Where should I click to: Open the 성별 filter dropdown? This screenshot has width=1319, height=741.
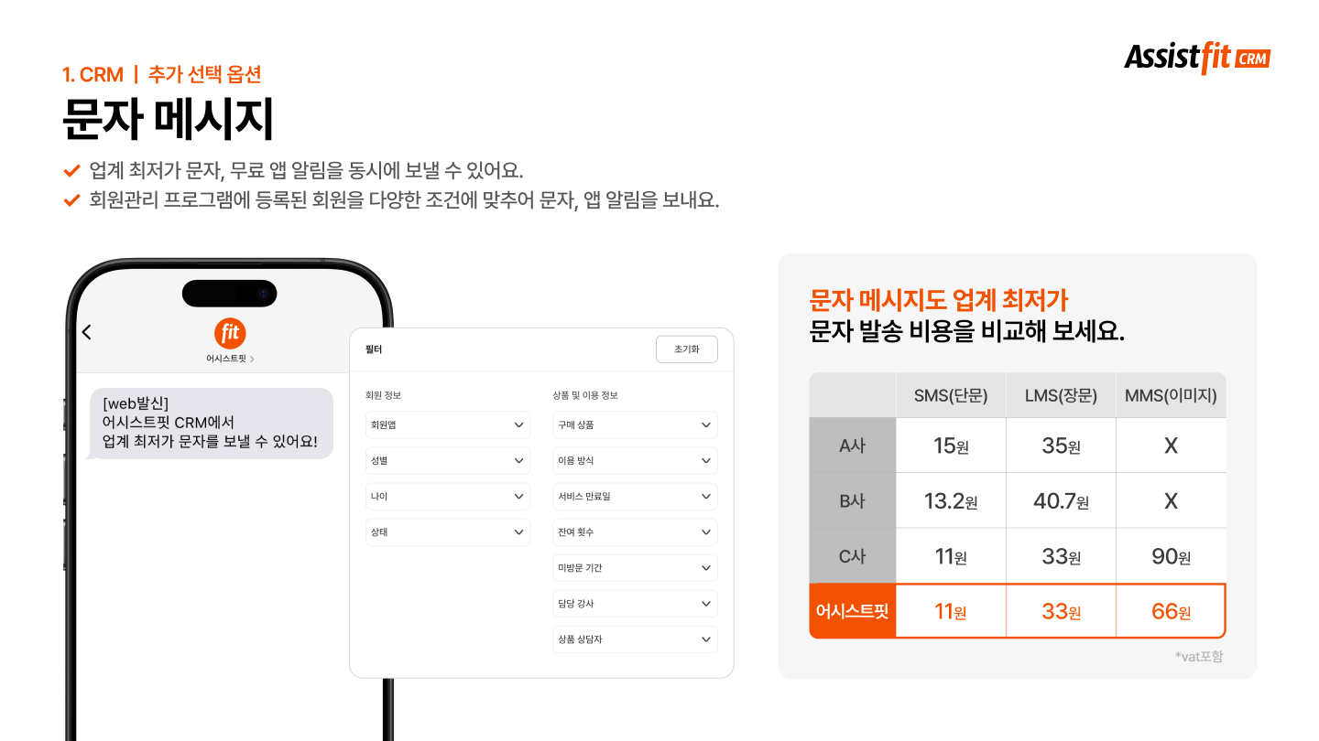(447, 461)
